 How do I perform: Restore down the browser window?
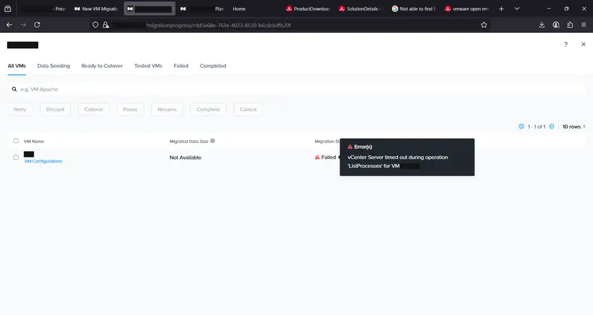pos(566,9)
